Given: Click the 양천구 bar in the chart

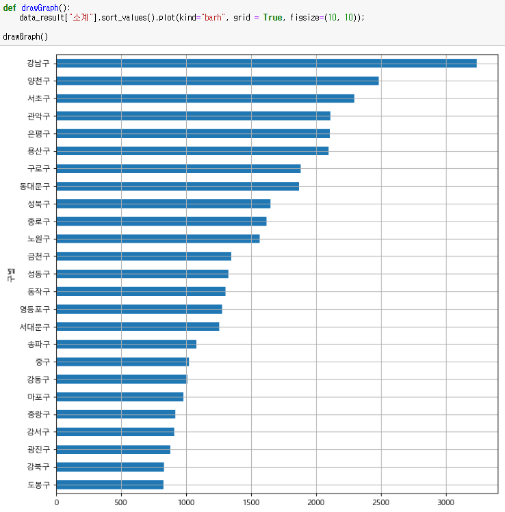Looking at the screenshot, I should (218, 81).
